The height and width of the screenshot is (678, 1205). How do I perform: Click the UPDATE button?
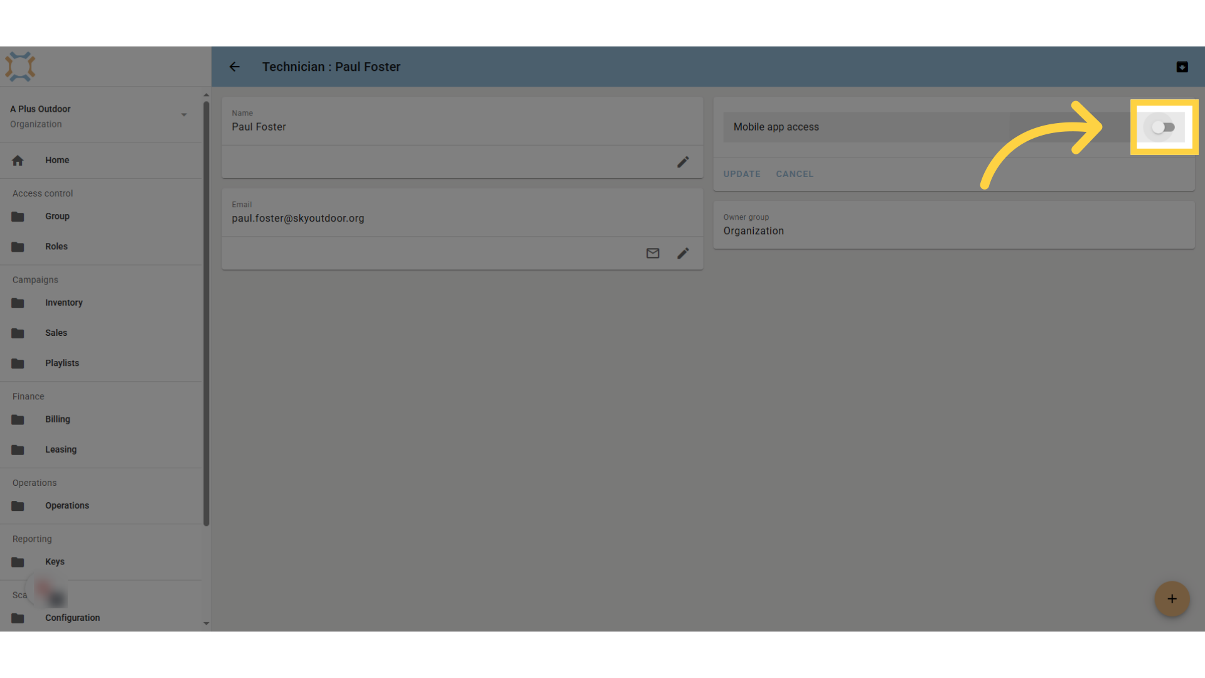[742, 174]
